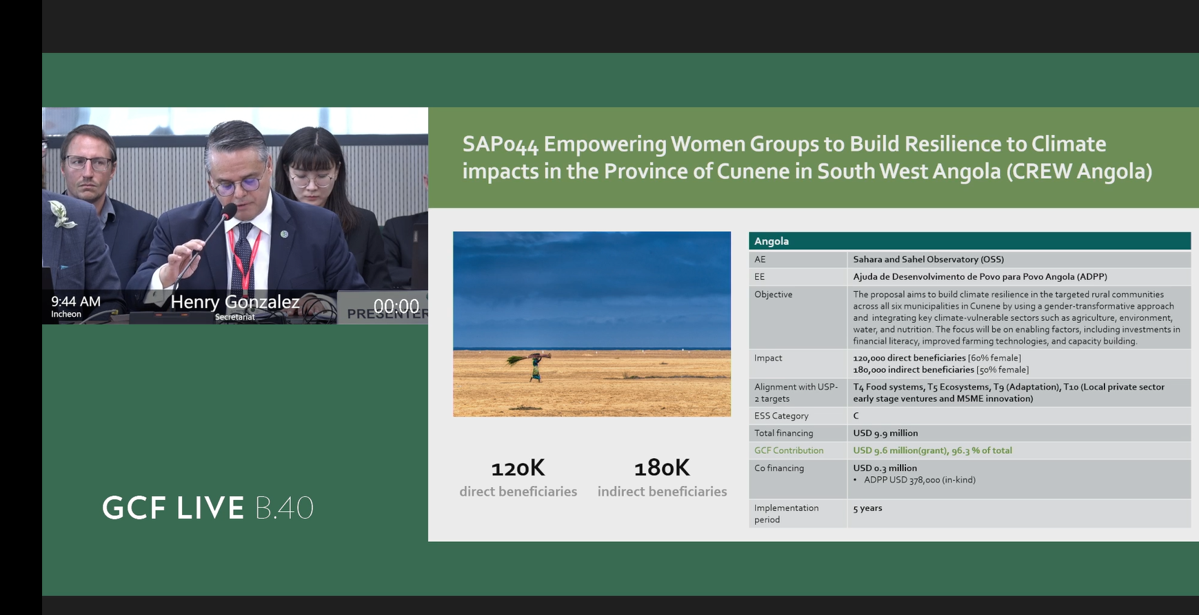Select the Sahara and Sahel Observatory (OSS) cell

tap(928, 260)
